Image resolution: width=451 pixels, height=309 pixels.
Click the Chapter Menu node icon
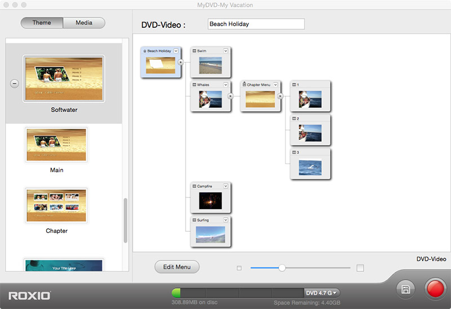pyautogui.click(x=244, y=85)
